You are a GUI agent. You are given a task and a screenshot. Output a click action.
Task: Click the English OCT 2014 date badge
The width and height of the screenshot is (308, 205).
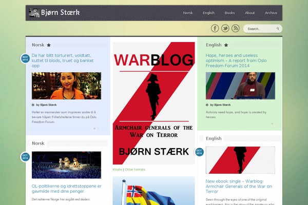(x=199, y=152)
